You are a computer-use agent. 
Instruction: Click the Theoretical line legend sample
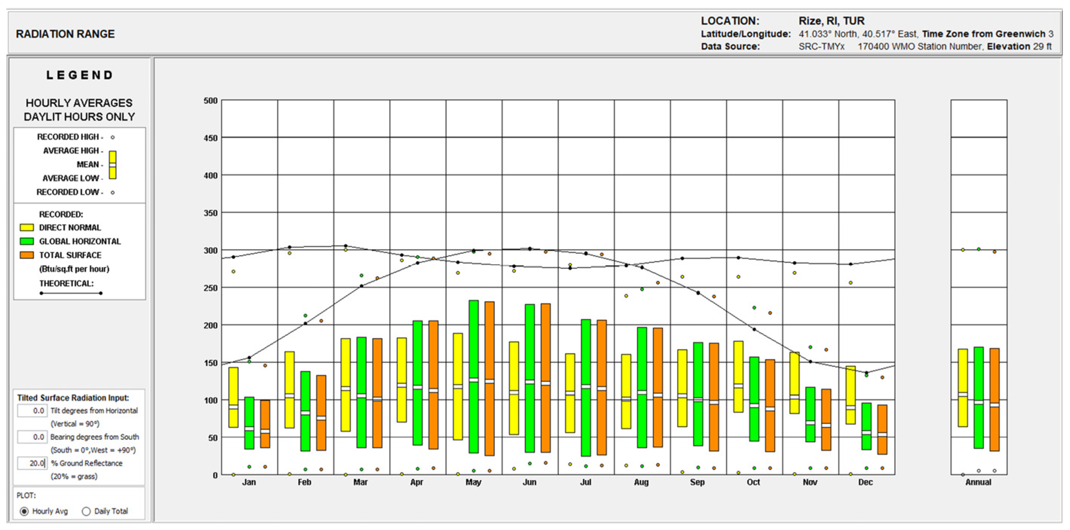tap(71, 293)
